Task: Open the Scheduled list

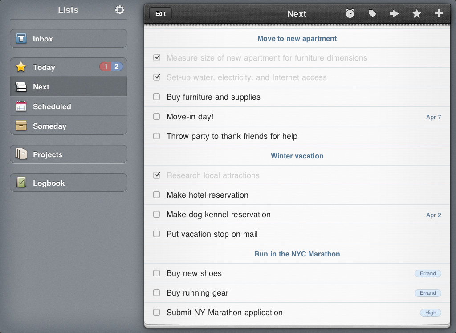Action: coord(68,106)
